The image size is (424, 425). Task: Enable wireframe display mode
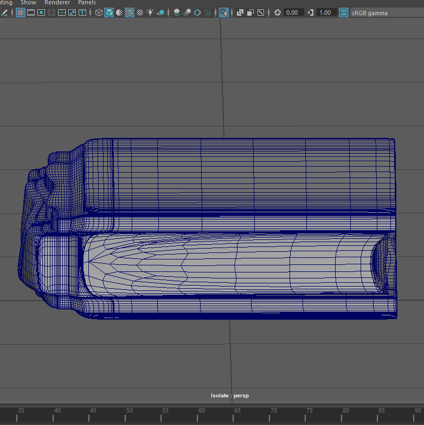[x=98, y=12]
